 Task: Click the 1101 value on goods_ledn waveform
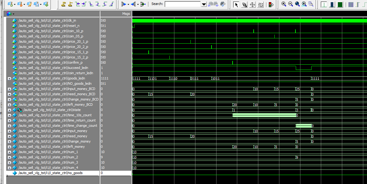coord(153,79)
